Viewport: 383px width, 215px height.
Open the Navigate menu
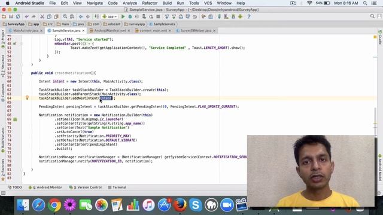pos(95,3)
